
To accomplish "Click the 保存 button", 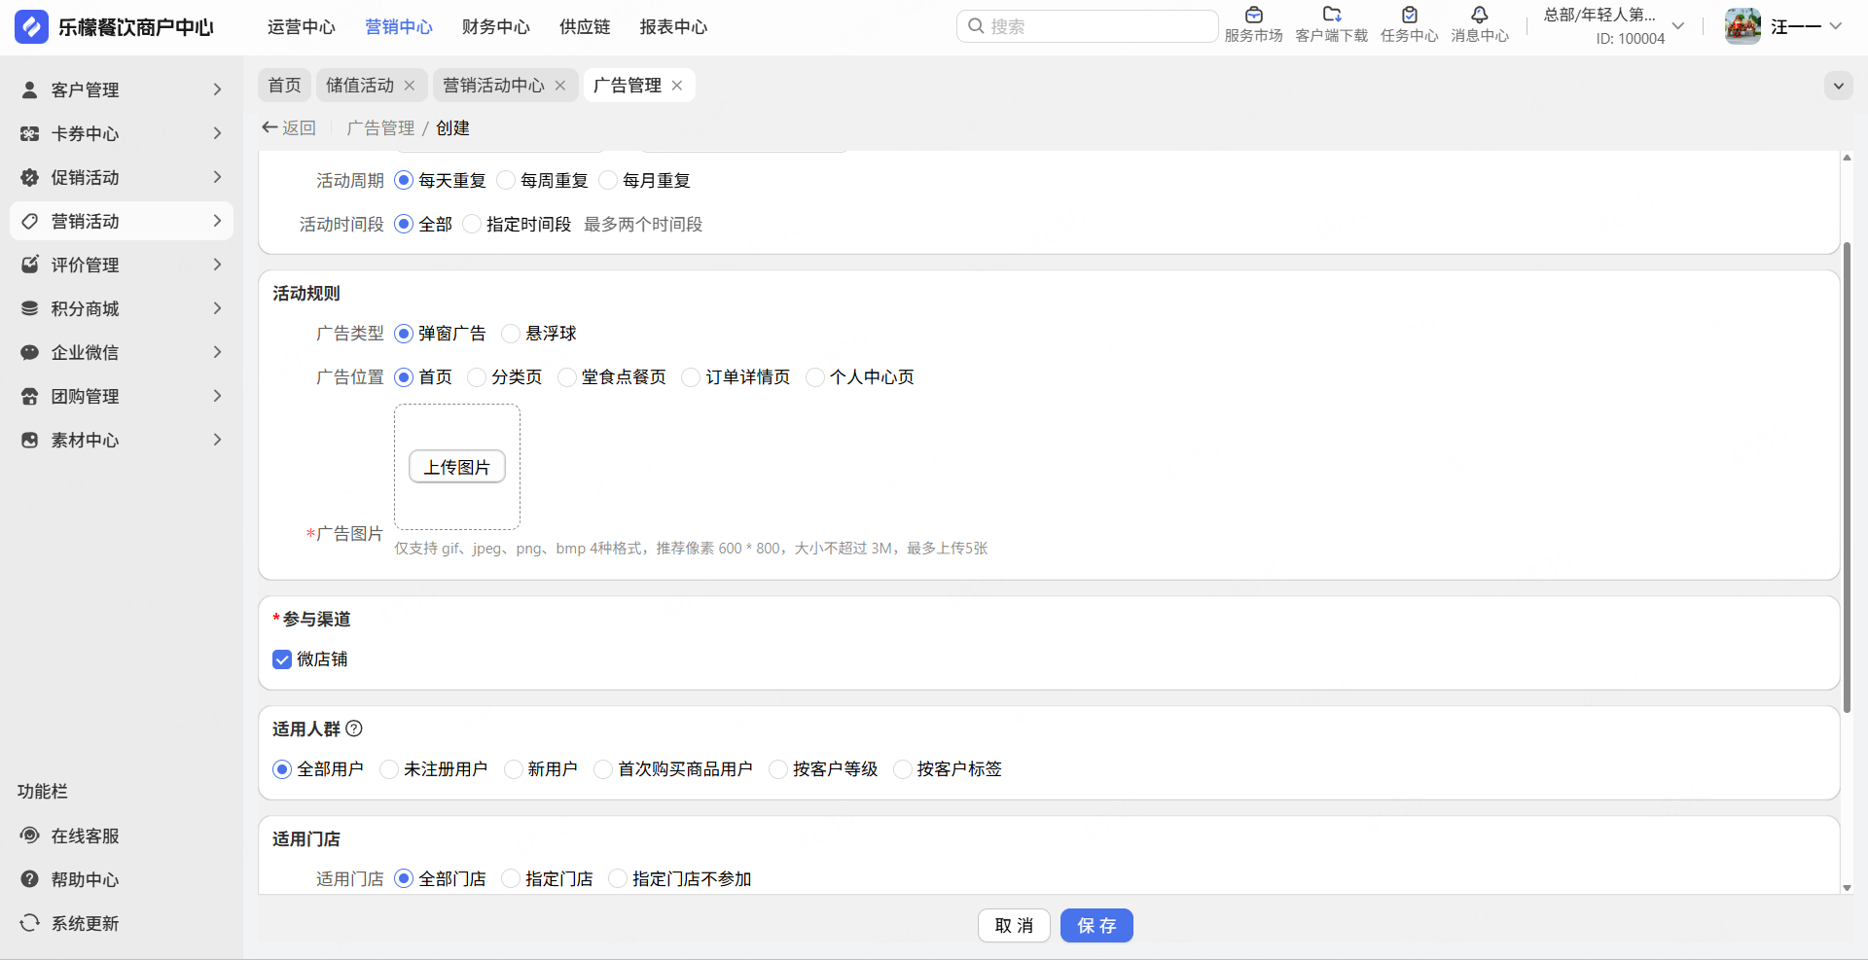I will [1096, 926].
